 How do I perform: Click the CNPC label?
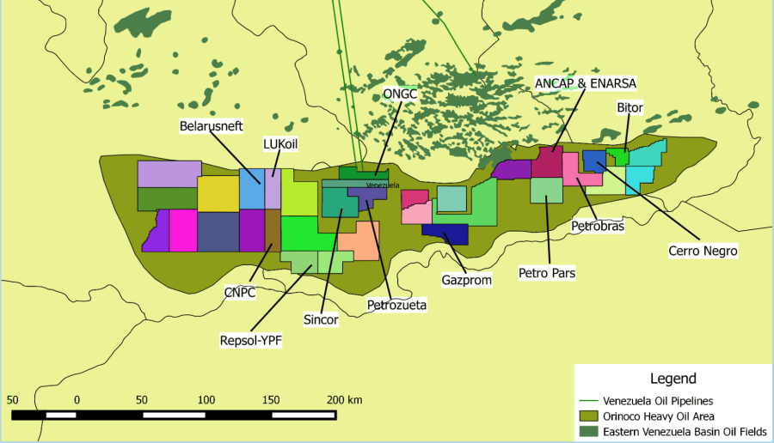(242, 293)
